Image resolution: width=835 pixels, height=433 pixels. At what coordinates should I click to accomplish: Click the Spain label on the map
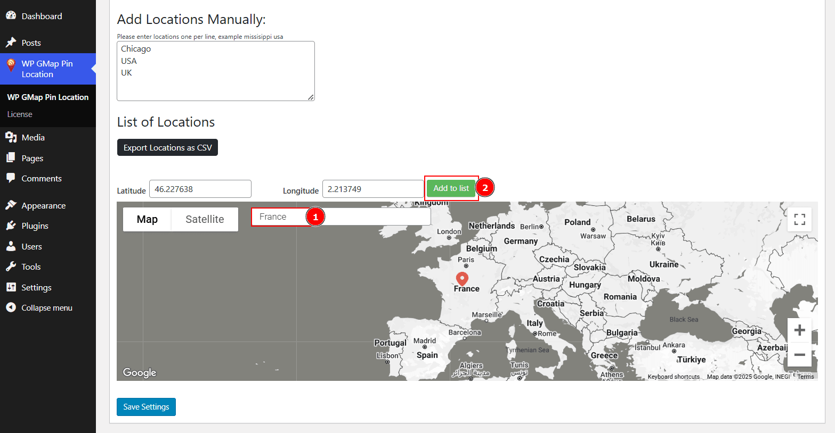(x=427, y=355)
